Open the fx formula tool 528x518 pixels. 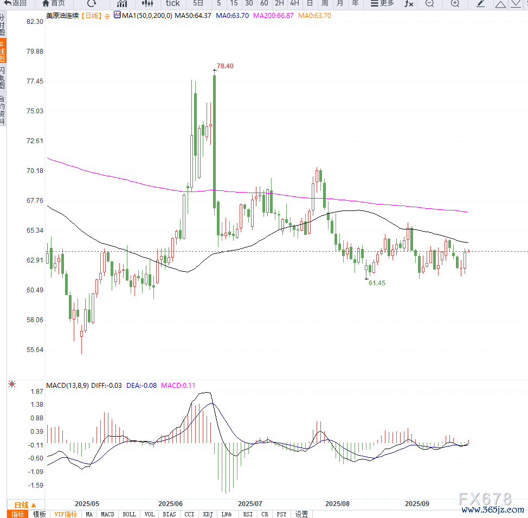click(409, 3)
